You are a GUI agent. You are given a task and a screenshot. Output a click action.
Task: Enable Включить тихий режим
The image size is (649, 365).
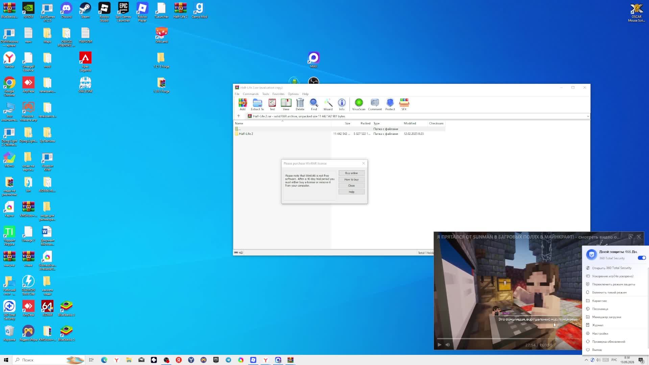(609, 292)
